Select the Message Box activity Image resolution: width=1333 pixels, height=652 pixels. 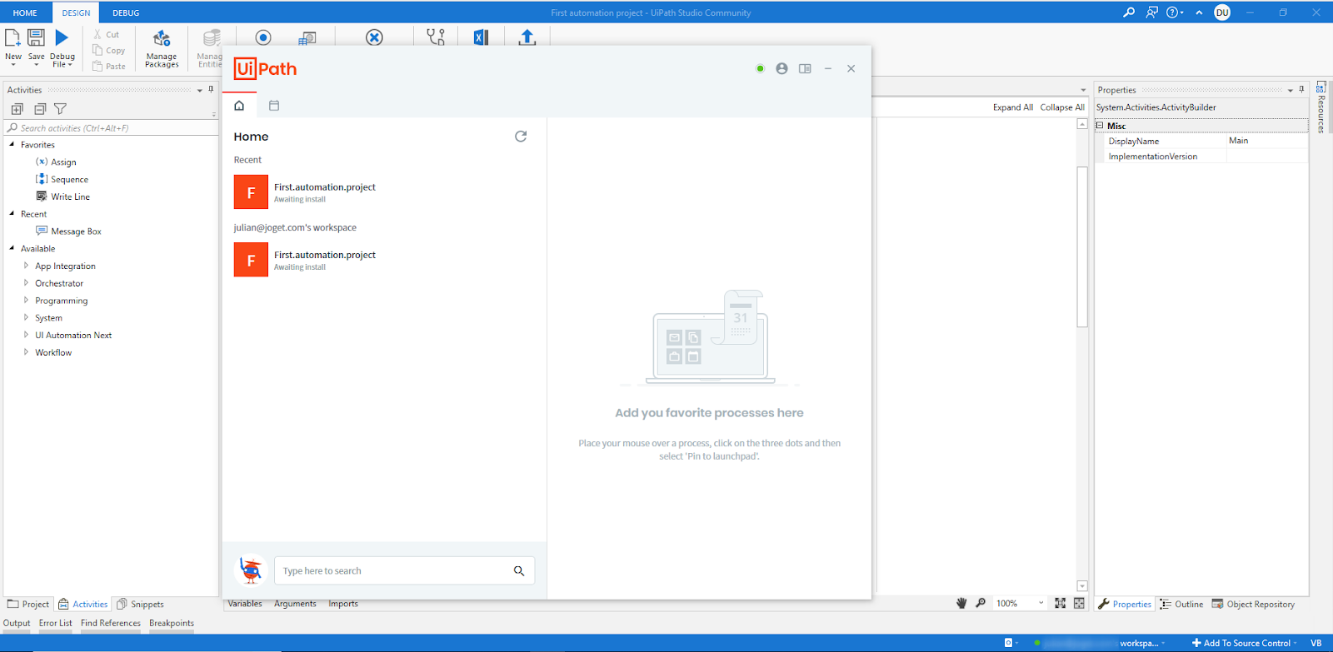[68, 231]
